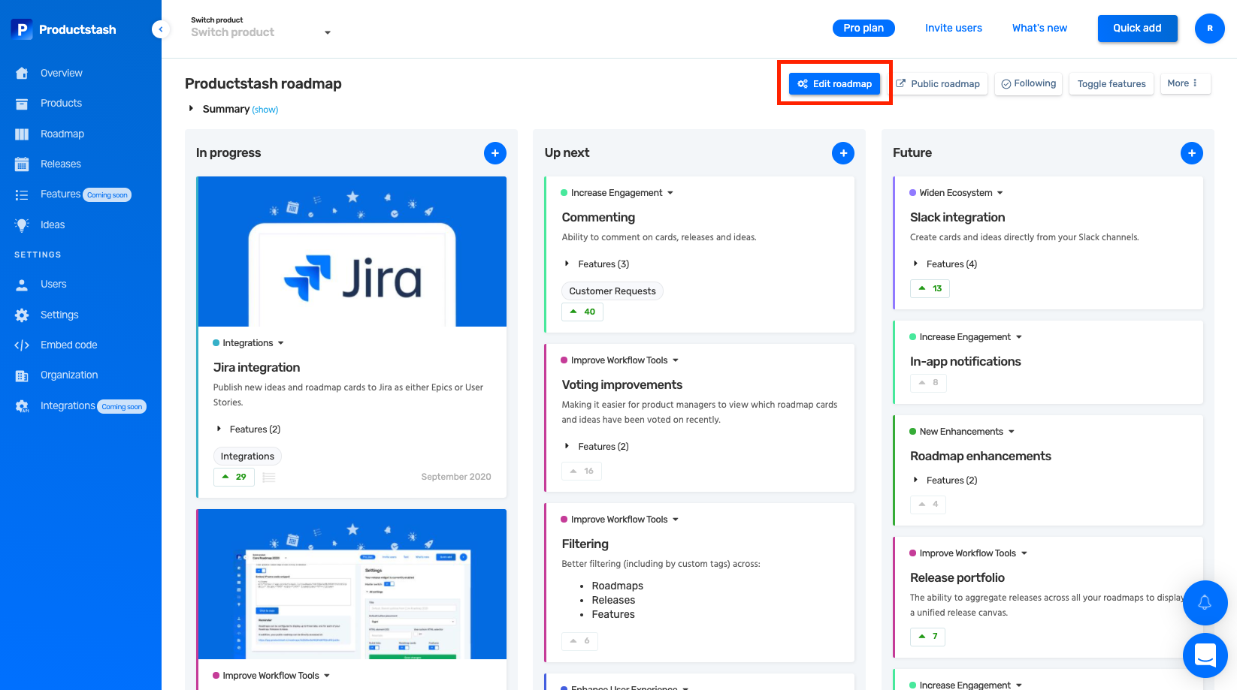This screenshot has height=690, width=1237.
Task: Open the Release portfolio card title
Action: 957,577
